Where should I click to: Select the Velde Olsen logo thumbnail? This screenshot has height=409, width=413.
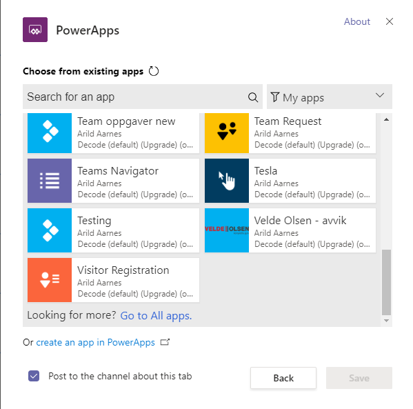click(227, 230)
